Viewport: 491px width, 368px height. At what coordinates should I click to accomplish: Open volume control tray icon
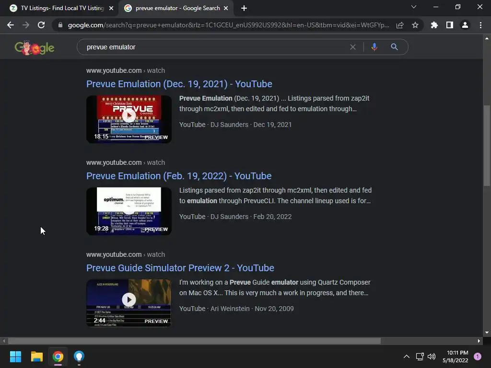pyautogui.click(x=432, y=356)
